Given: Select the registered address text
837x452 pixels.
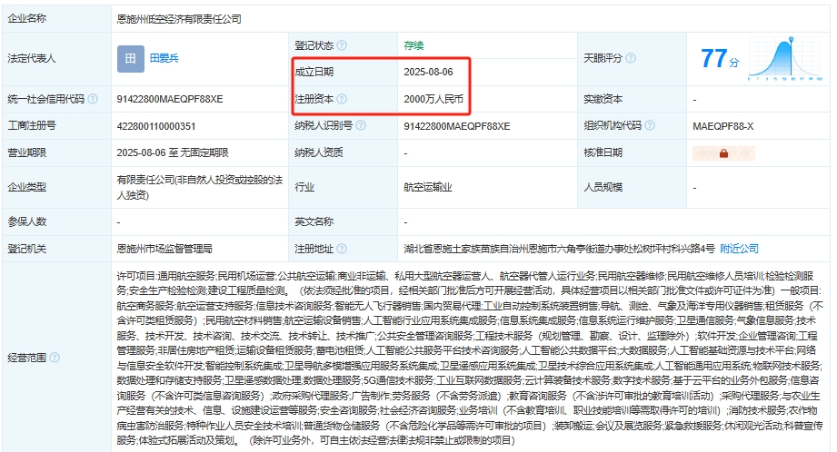Looking at the screenshot, I should pos(559,249).
